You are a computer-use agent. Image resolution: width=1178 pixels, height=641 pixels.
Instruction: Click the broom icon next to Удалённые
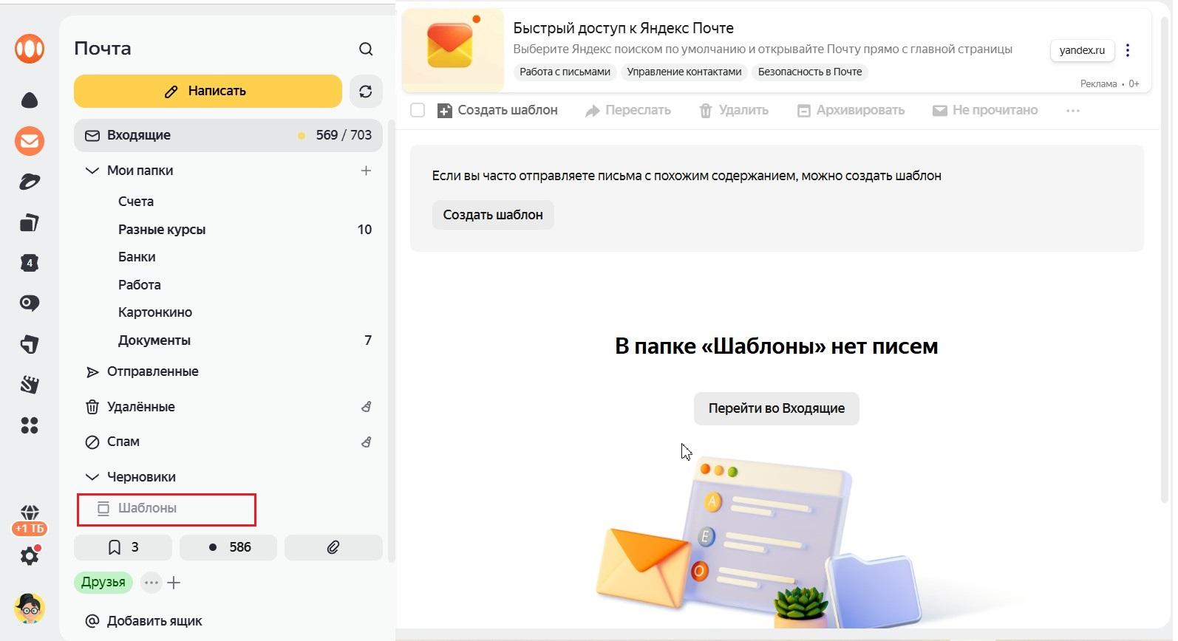click(x=366, y=407)
